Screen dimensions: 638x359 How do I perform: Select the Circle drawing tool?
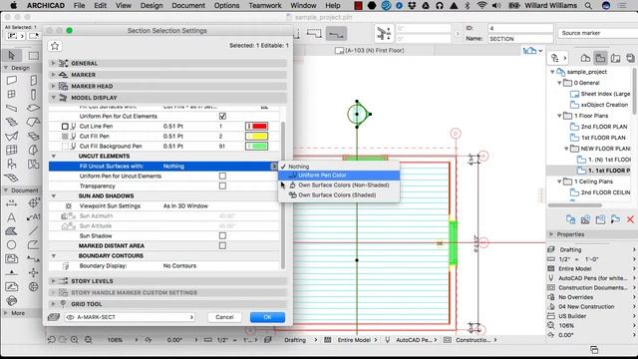coord(11,244)
